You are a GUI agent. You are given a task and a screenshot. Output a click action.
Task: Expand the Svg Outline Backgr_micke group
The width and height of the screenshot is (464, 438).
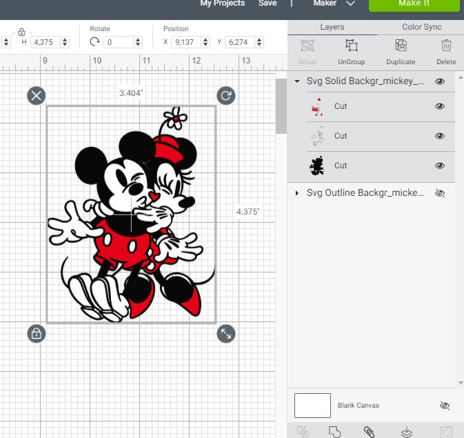tap(297, 193)
